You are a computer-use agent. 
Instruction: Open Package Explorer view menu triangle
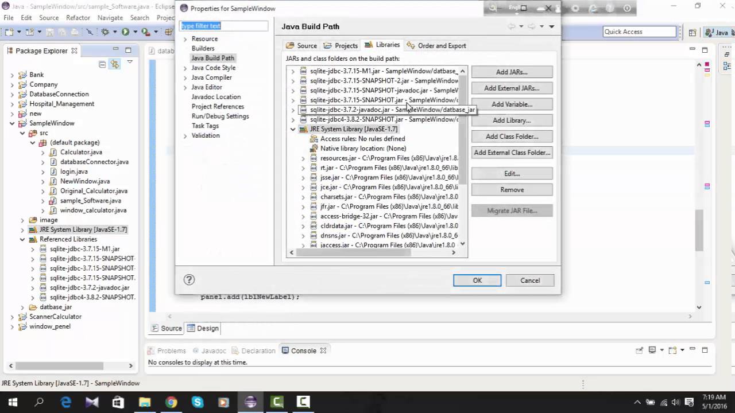coord(130,62)
